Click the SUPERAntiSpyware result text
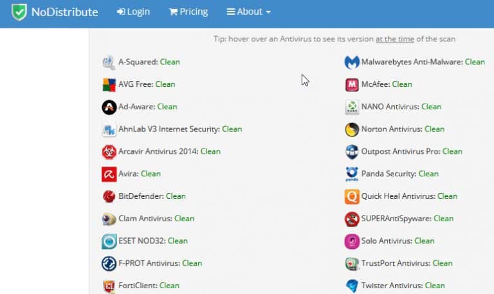Screen dimensions: 494x294 (407, 218)
